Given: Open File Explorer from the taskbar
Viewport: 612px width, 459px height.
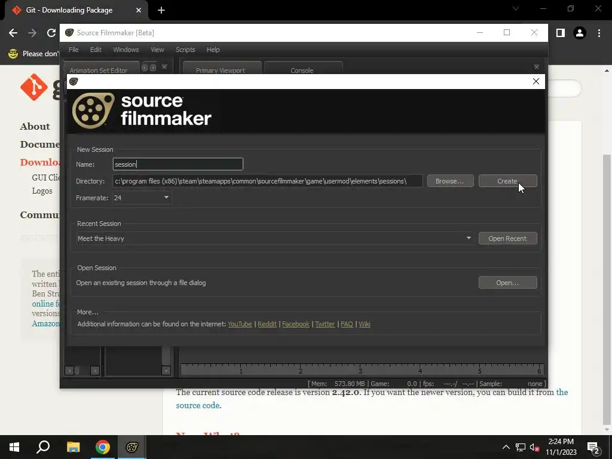Looking at the screenshot, I should 73,447.
